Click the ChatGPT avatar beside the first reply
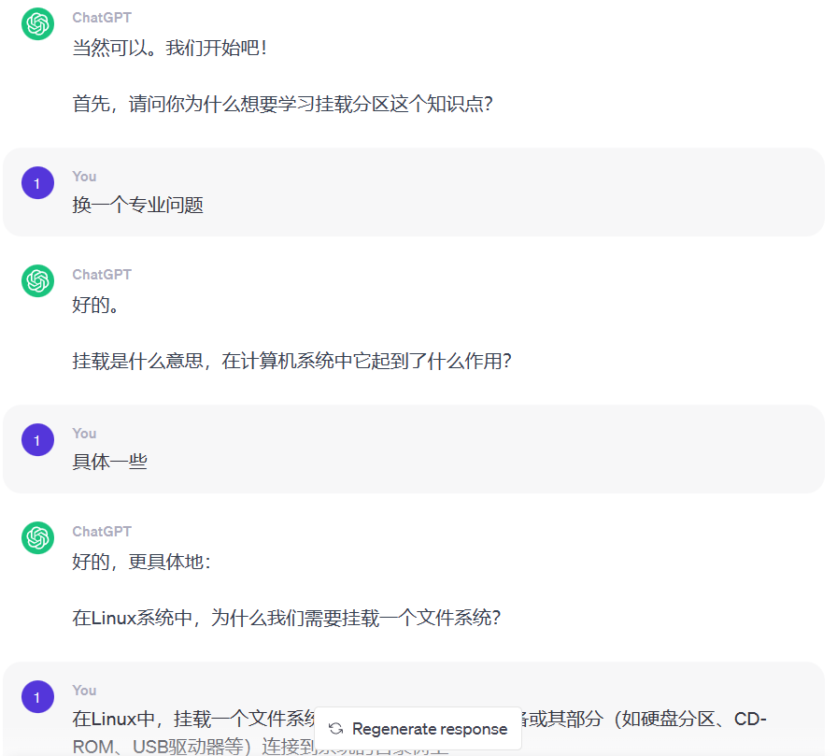This screenshot has height=756, width=837. (x=37, y=24)
